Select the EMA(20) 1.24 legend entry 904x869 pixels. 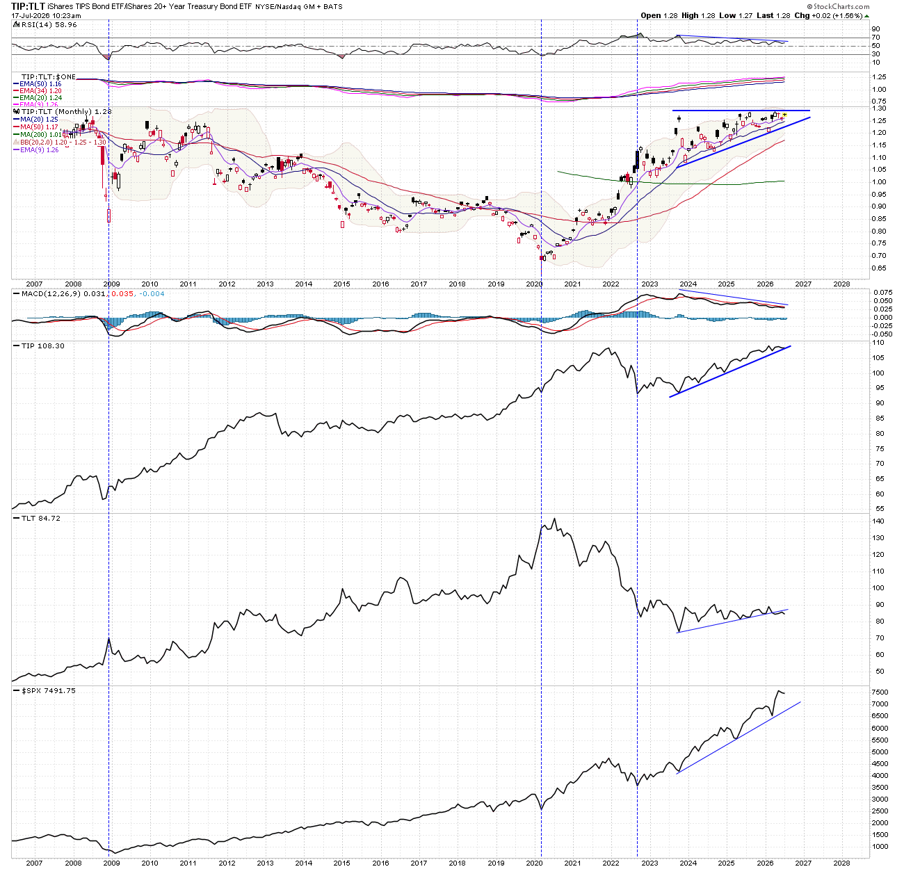[x=41, y=98]
